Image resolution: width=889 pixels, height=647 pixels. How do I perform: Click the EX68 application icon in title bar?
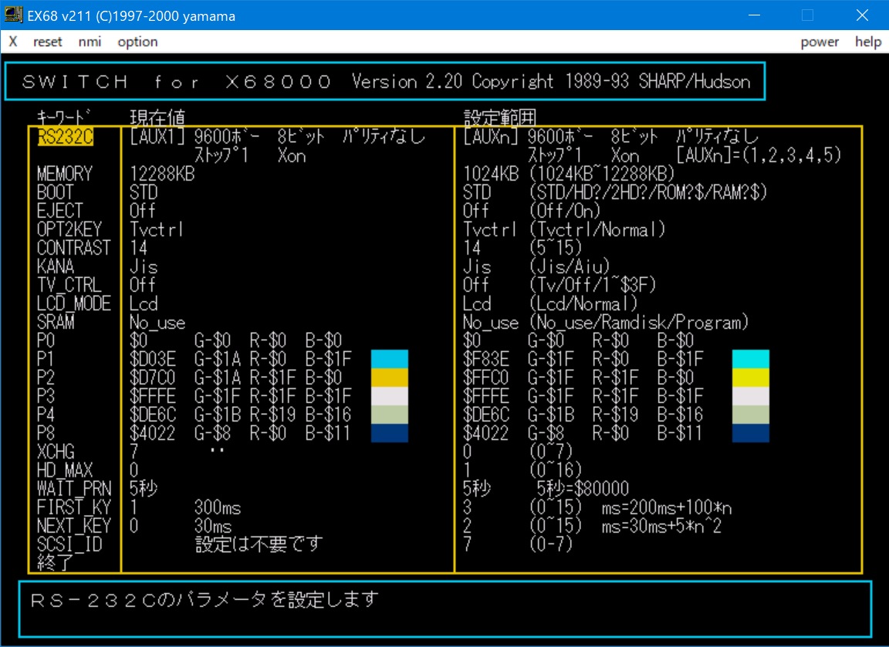pos(13,15)
